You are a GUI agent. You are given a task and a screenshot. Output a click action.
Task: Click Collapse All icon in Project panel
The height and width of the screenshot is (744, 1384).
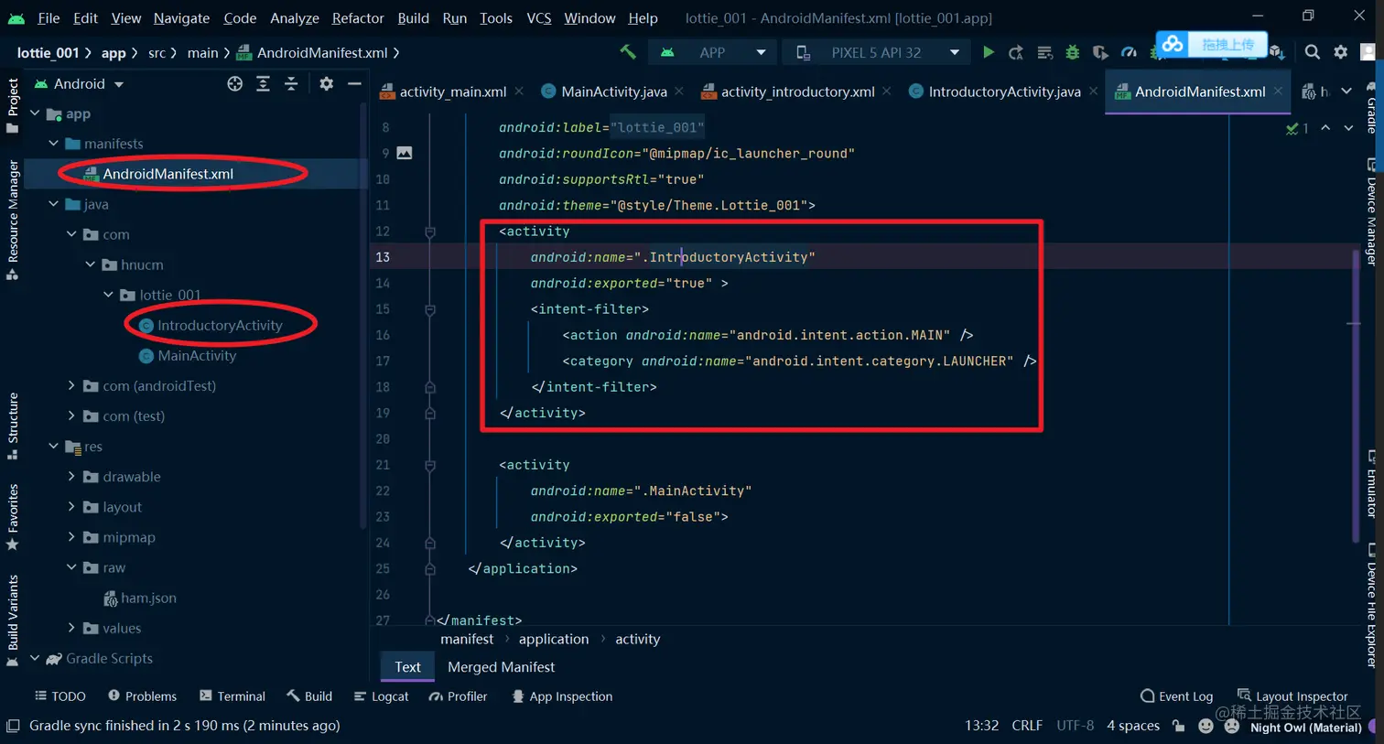(291, 83)
